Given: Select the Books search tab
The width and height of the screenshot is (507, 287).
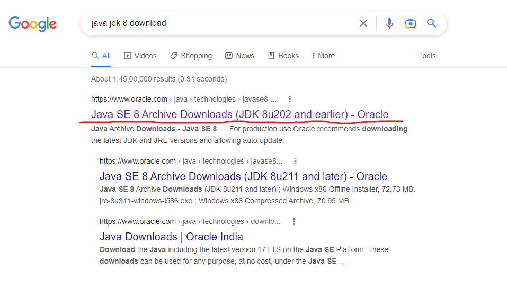Looking at the screenshot, I should (283, 56).
